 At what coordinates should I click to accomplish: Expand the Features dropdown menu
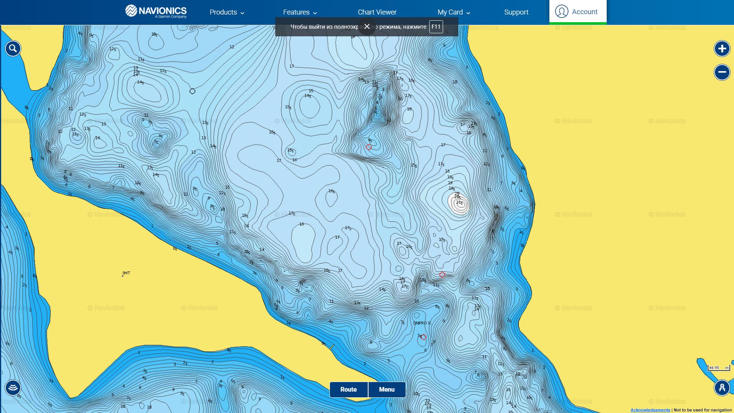300,12
